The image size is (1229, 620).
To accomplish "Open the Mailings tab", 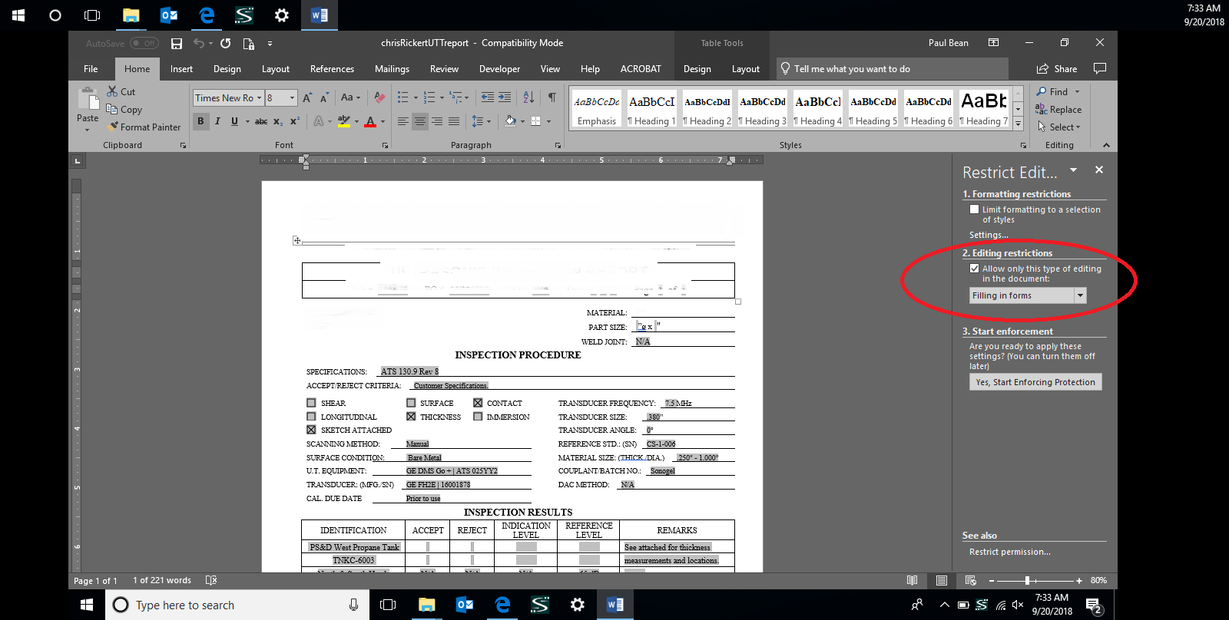I will coord(392,69).
